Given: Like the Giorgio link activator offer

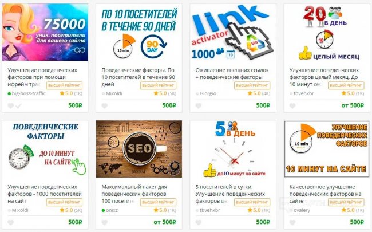Looking at the screenshot, I should (199, 105).
